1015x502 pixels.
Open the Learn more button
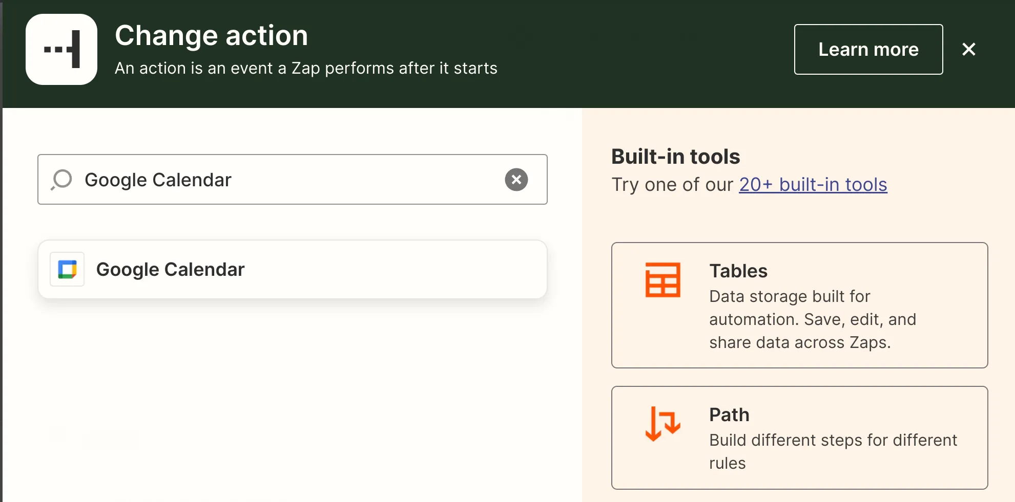(x=868, y=49)
